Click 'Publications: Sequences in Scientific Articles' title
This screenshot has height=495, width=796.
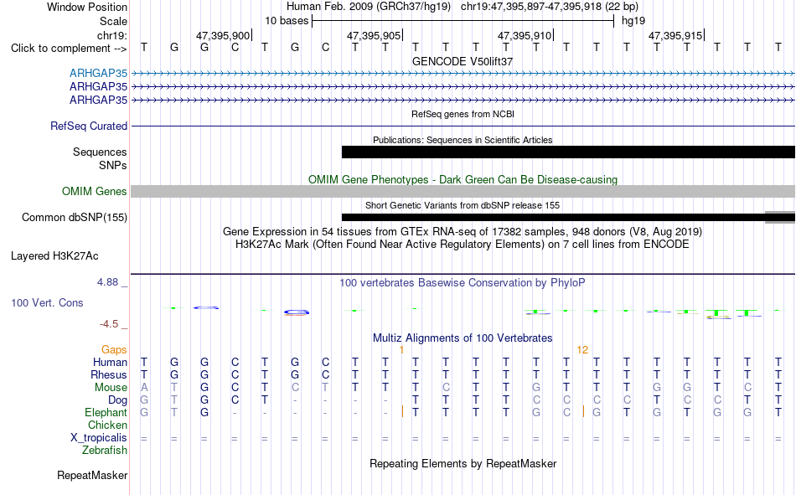(463, 140)
